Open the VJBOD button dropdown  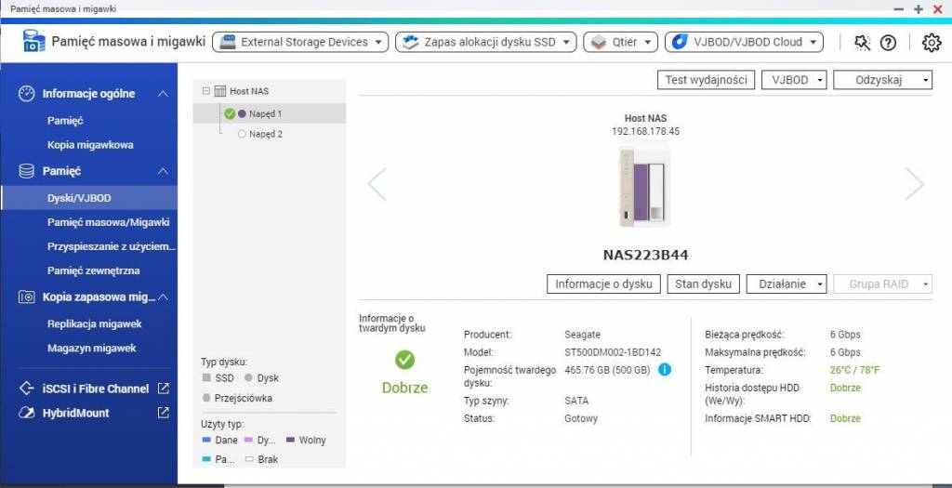click(794, 80)
